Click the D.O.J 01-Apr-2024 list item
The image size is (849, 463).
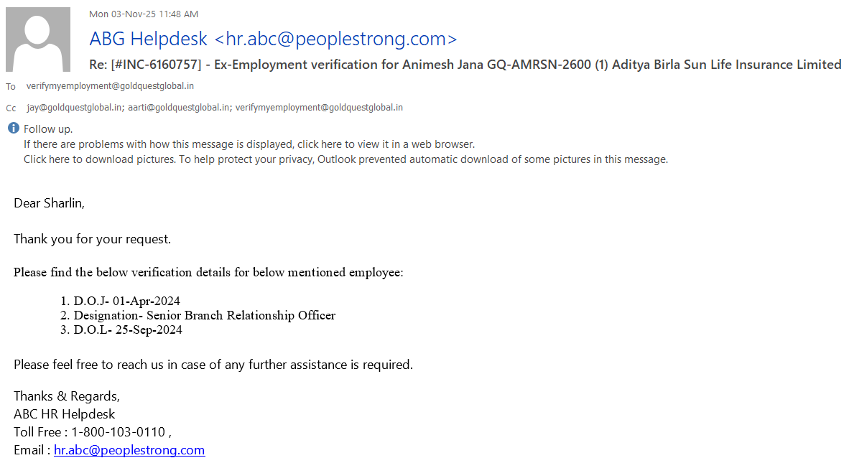point(127,301)
